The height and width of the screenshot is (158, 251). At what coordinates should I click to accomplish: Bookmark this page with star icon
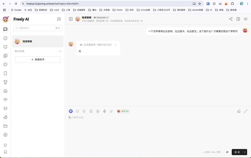tap(200, 4)
